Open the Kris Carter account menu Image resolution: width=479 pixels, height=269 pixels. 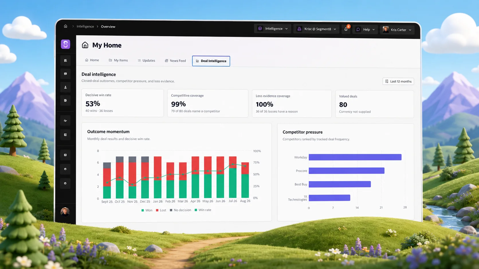click(397, 30)
